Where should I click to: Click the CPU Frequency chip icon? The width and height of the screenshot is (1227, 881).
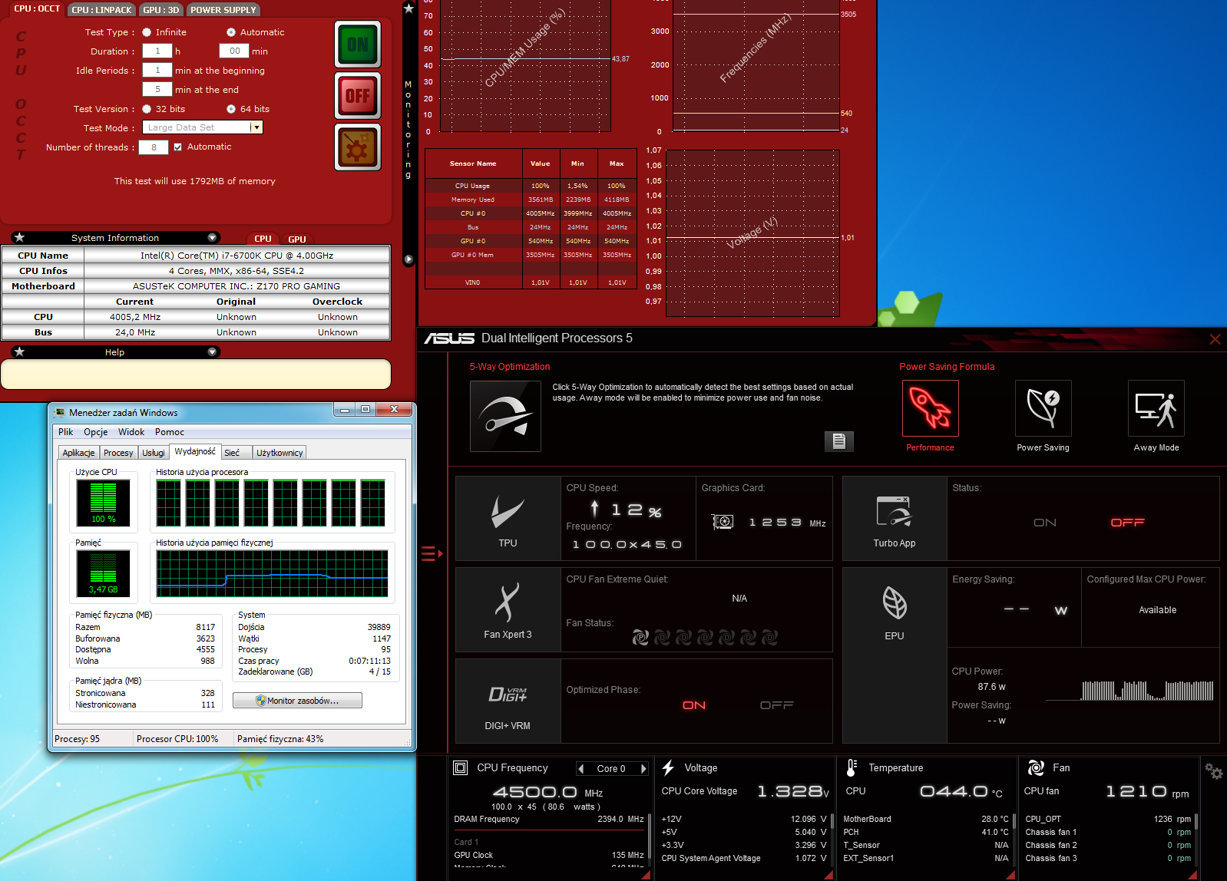tap(461, 768)
